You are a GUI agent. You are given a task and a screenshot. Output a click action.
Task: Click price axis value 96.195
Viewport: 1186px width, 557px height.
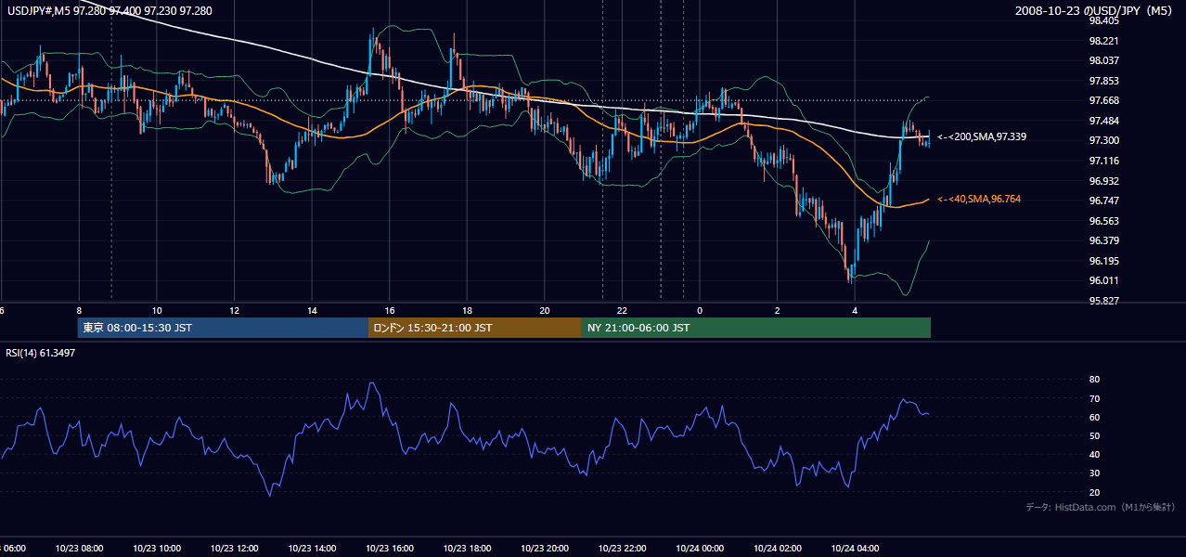(x=1103, y=261)
